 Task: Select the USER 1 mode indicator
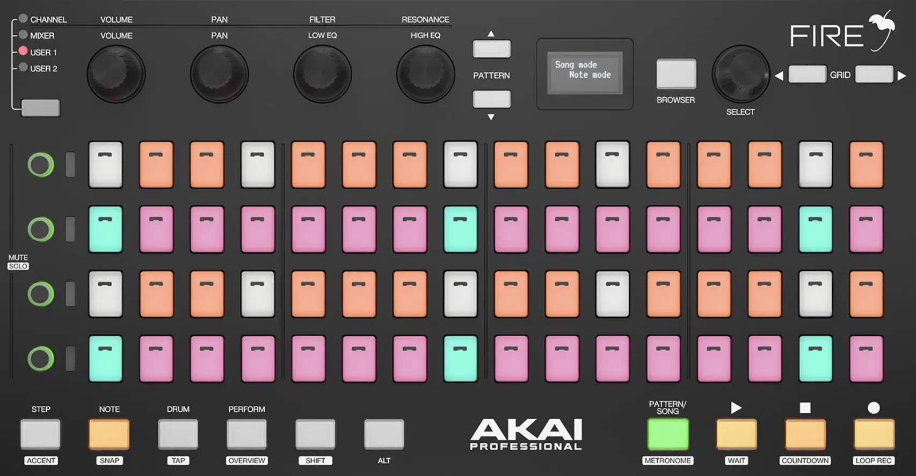tap(23, 51)
